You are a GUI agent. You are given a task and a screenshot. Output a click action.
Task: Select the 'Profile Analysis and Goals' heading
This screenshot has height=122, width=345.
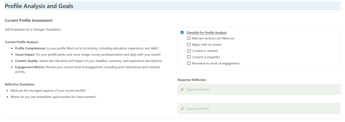click(x=39, y=6)
